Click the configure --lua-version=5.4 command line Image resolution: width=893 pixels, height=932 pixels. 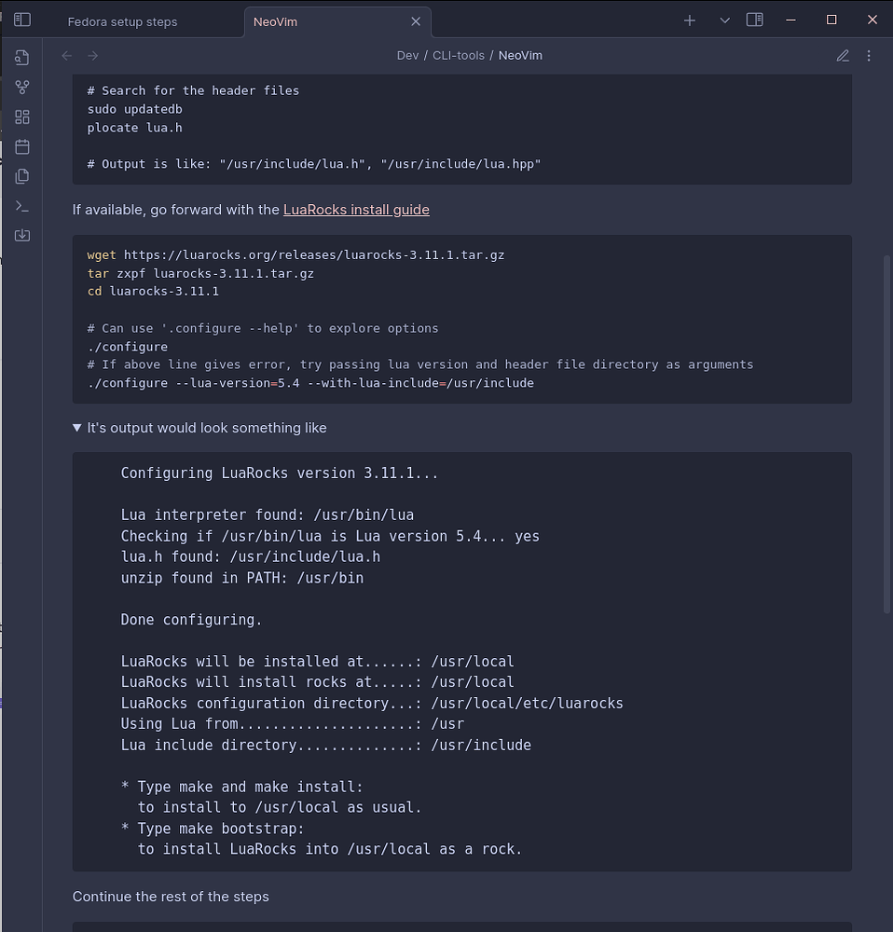click(310, 383)
